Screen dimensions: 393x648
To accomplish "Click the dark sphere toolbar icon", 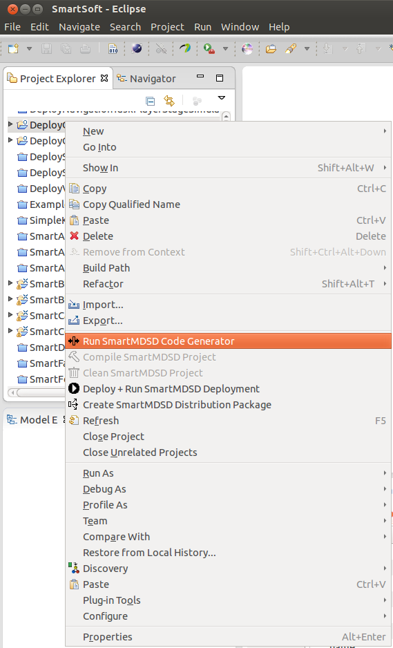I will coord(137,49).
